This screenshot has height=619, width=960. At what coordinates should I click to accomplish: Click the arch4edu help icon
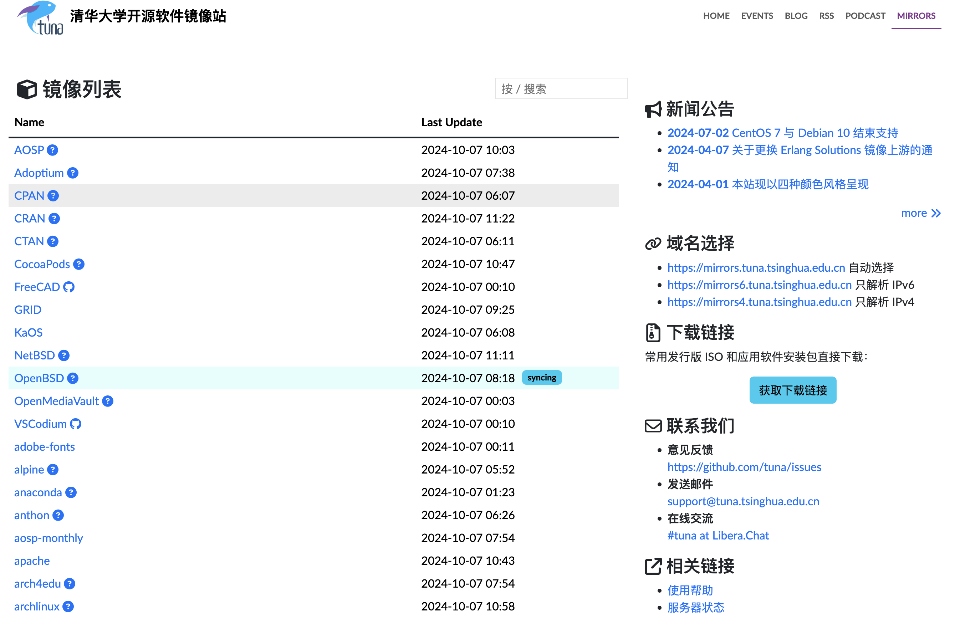[70, 584]
